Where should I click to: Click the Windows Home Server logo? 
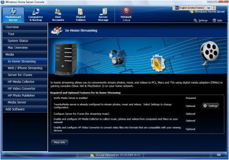click(x=207, y=12)
